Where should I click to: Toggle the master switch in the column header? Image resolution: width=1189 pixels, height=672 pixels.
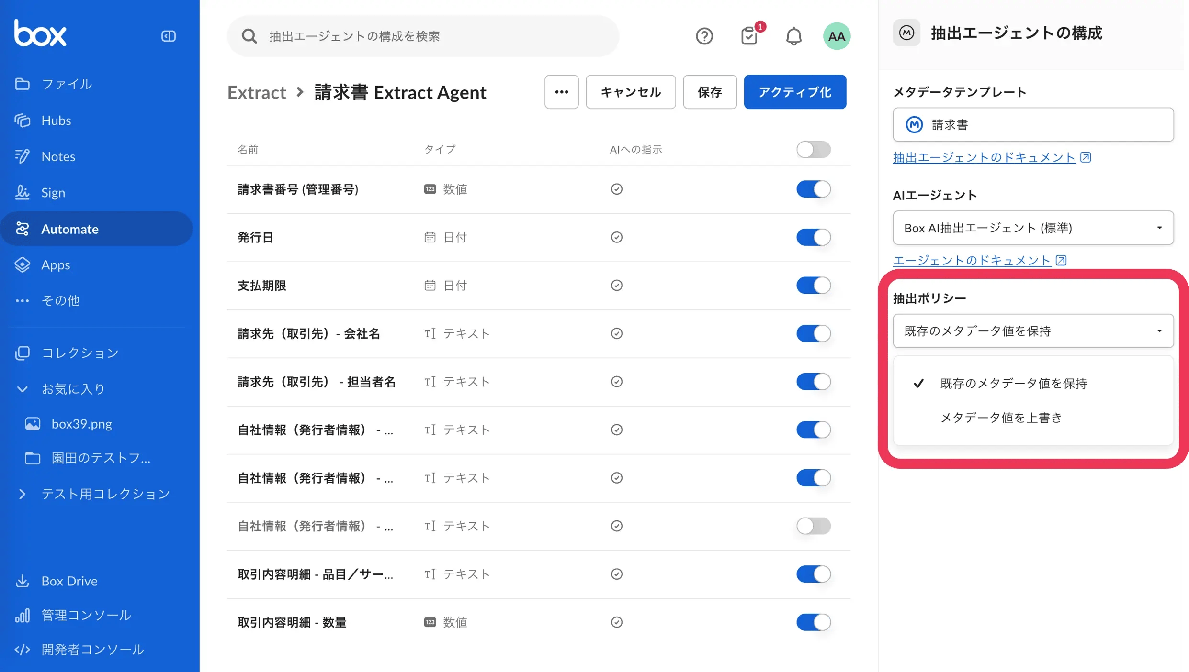[x=813, y=149]
